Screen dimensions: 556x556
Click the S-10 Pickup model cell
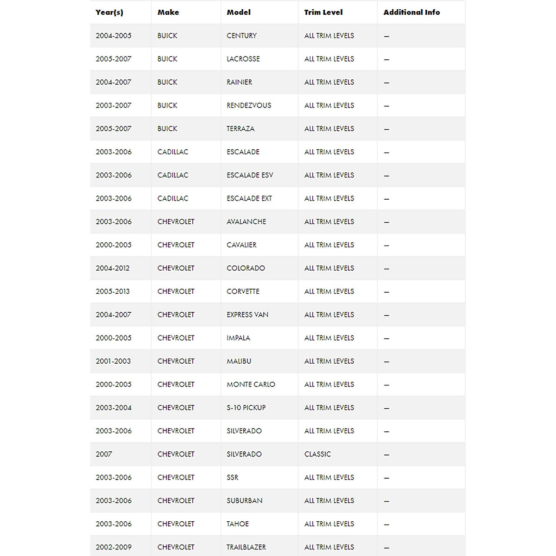246,408
